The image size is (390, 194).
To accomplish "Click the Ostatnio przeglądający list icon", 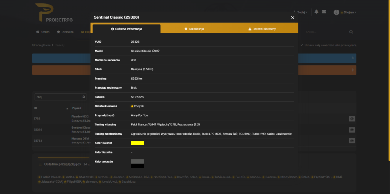I will pyautogui.click(x=40, y=164).
